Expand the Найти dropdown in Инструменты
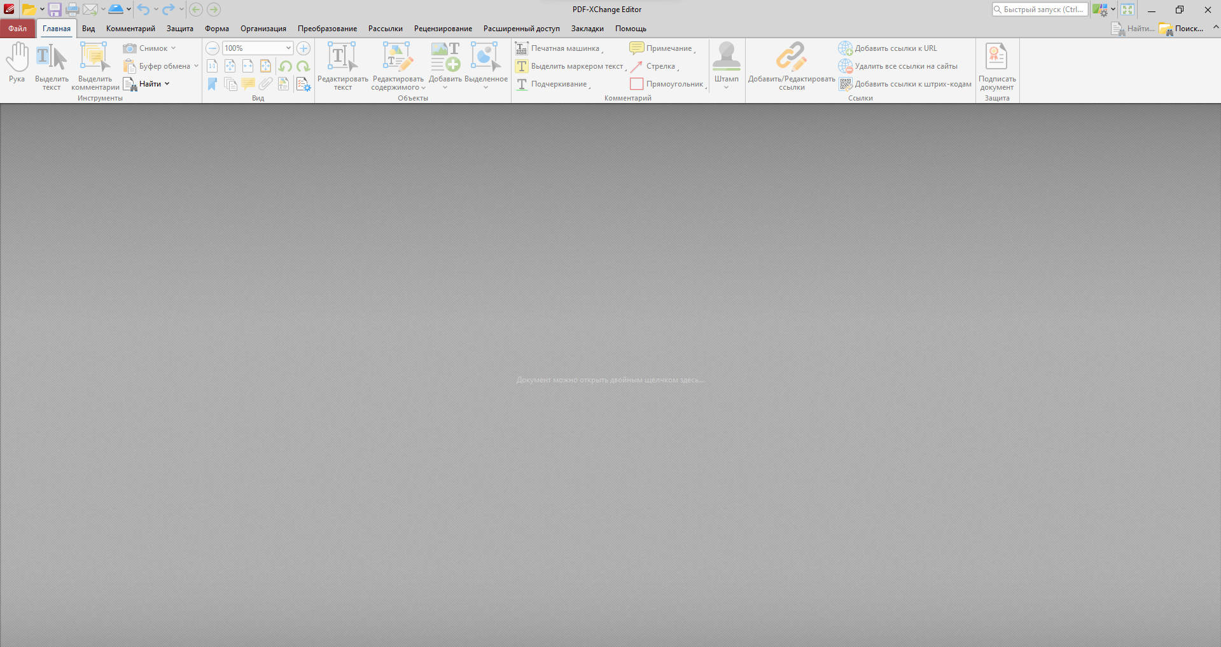Image resolution: width=1221 pixels, height=647 pixels. click(167, 84)
